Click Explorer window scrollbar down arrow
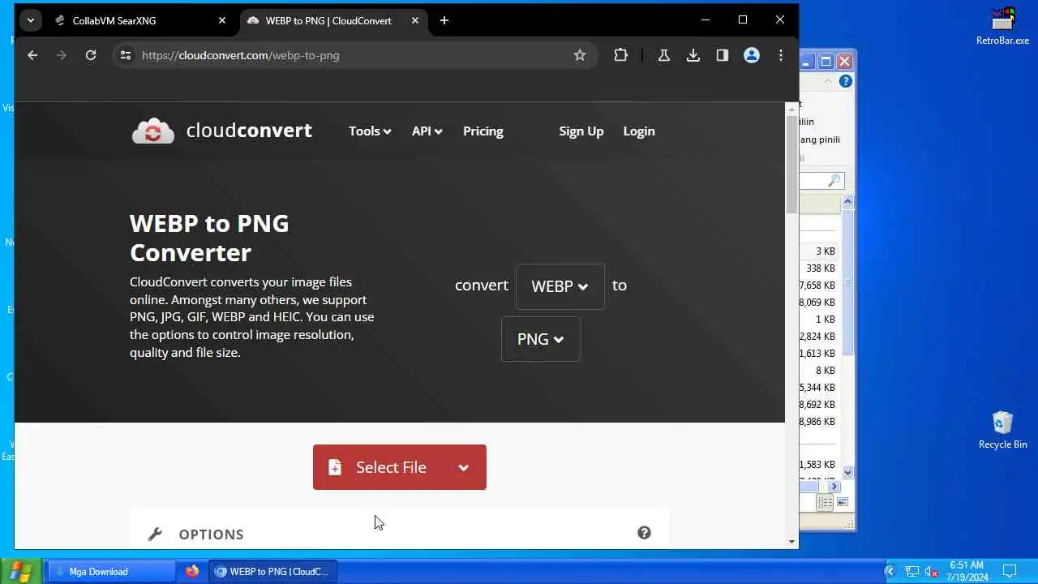Screen dimensions: 1038x584 pyautogui.click(x=847, y=472)
